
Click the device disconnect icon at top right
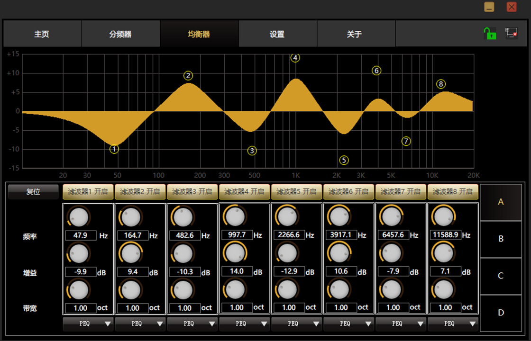511,33
